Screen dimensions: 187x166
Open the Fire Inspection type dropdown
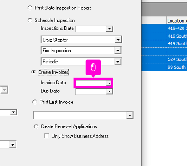click(118, 51)
